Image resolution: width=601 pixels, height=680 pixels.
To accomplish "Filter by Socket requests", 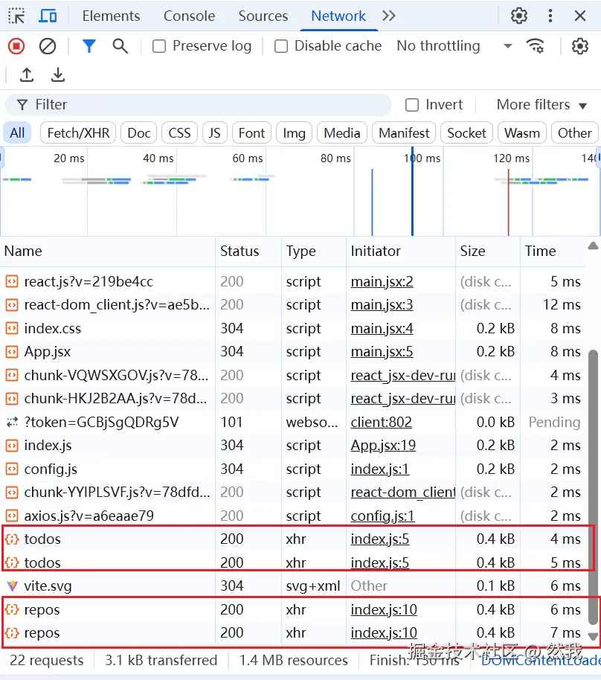I will [466, 132].
